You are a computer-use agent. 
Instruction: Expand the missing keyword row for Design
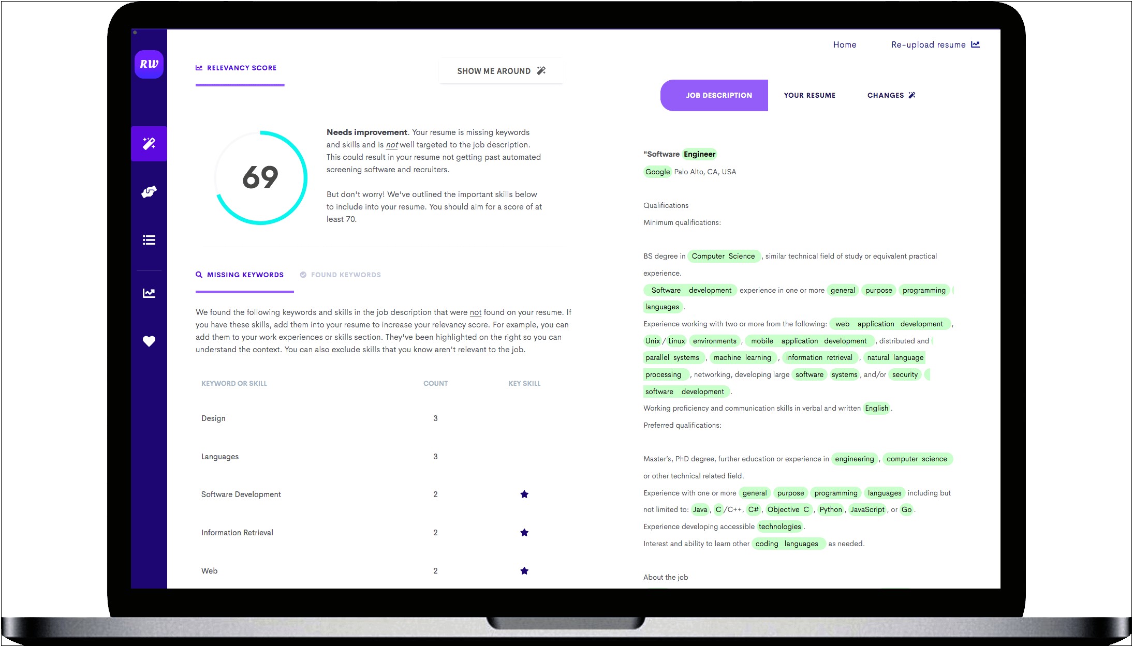pyautogui.click(x=212, y=418)
